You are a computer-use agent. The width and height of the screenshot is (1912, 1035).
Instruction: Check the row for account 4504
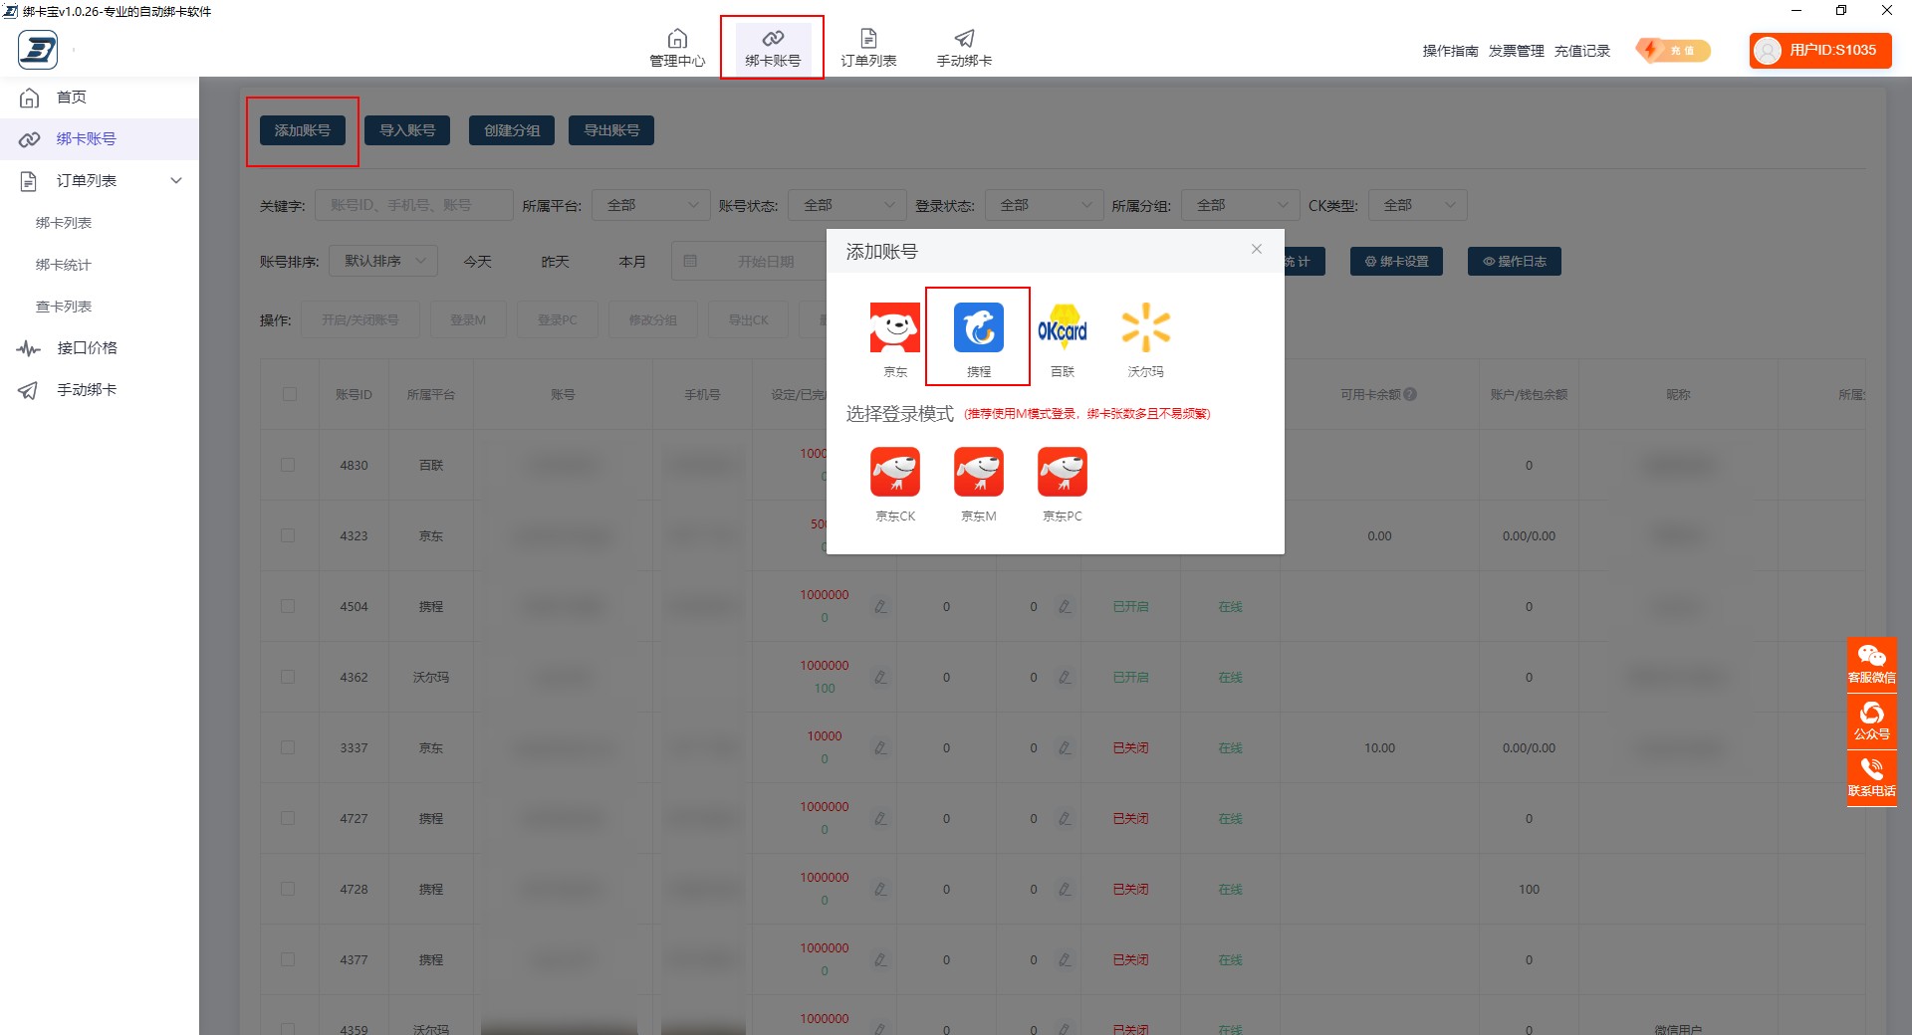[288, 606]
